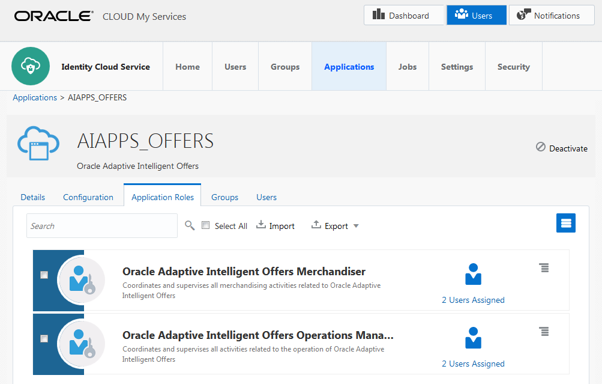Check the Select All checkbox
The width and height of the screenshot is (602, 384).
(205, 225)
